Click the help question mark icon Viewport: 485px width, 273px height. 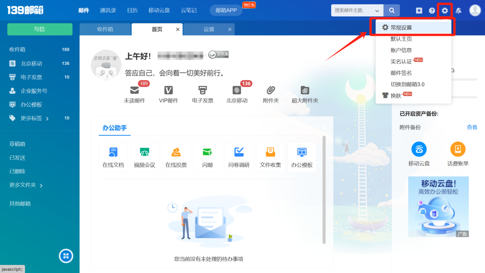pyautogui.click(x=432, y=11)
